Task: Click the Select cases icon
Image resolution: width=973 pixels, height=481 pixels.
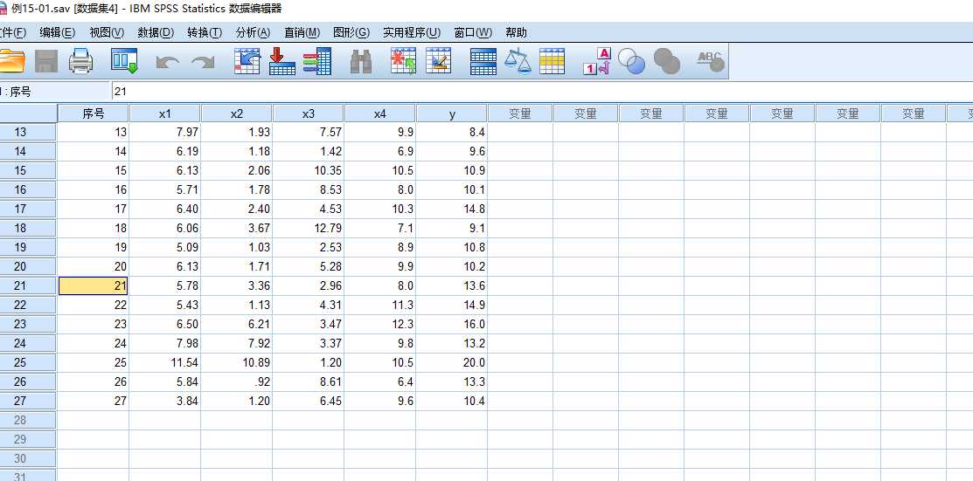Action: tap(553, 61)
